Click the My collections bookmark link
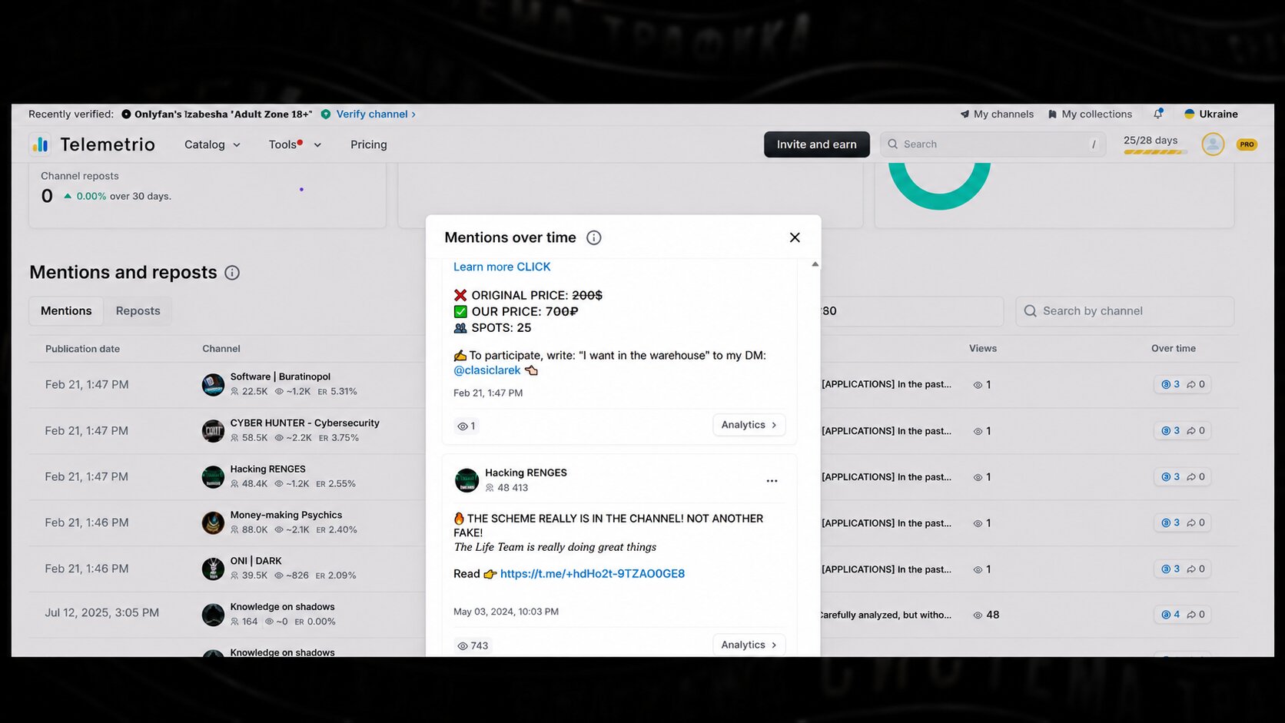This screenshot has width=1285, height=723. 1090,114
